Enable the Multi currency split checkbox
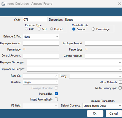Screen dimensions: 122x118 (120, 88)
